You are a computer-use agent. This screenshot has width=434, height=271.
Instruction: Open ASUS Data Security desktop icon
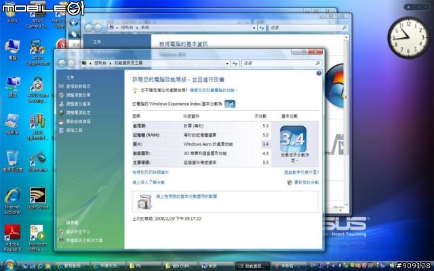(38, 90)
